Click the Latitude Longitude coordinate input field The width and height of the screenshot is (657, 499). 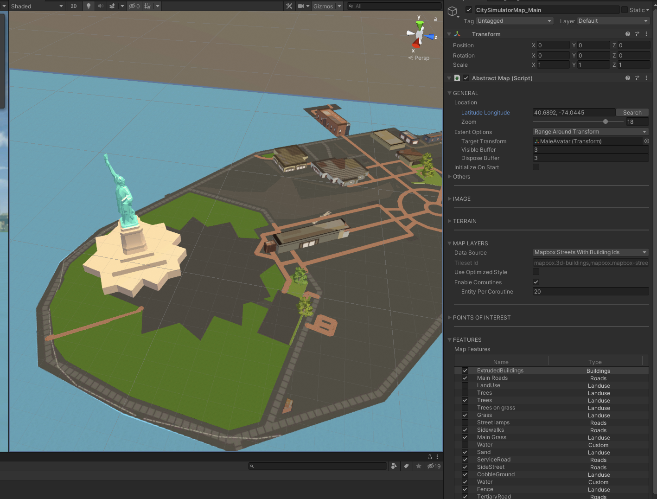[x=574, y=112]
